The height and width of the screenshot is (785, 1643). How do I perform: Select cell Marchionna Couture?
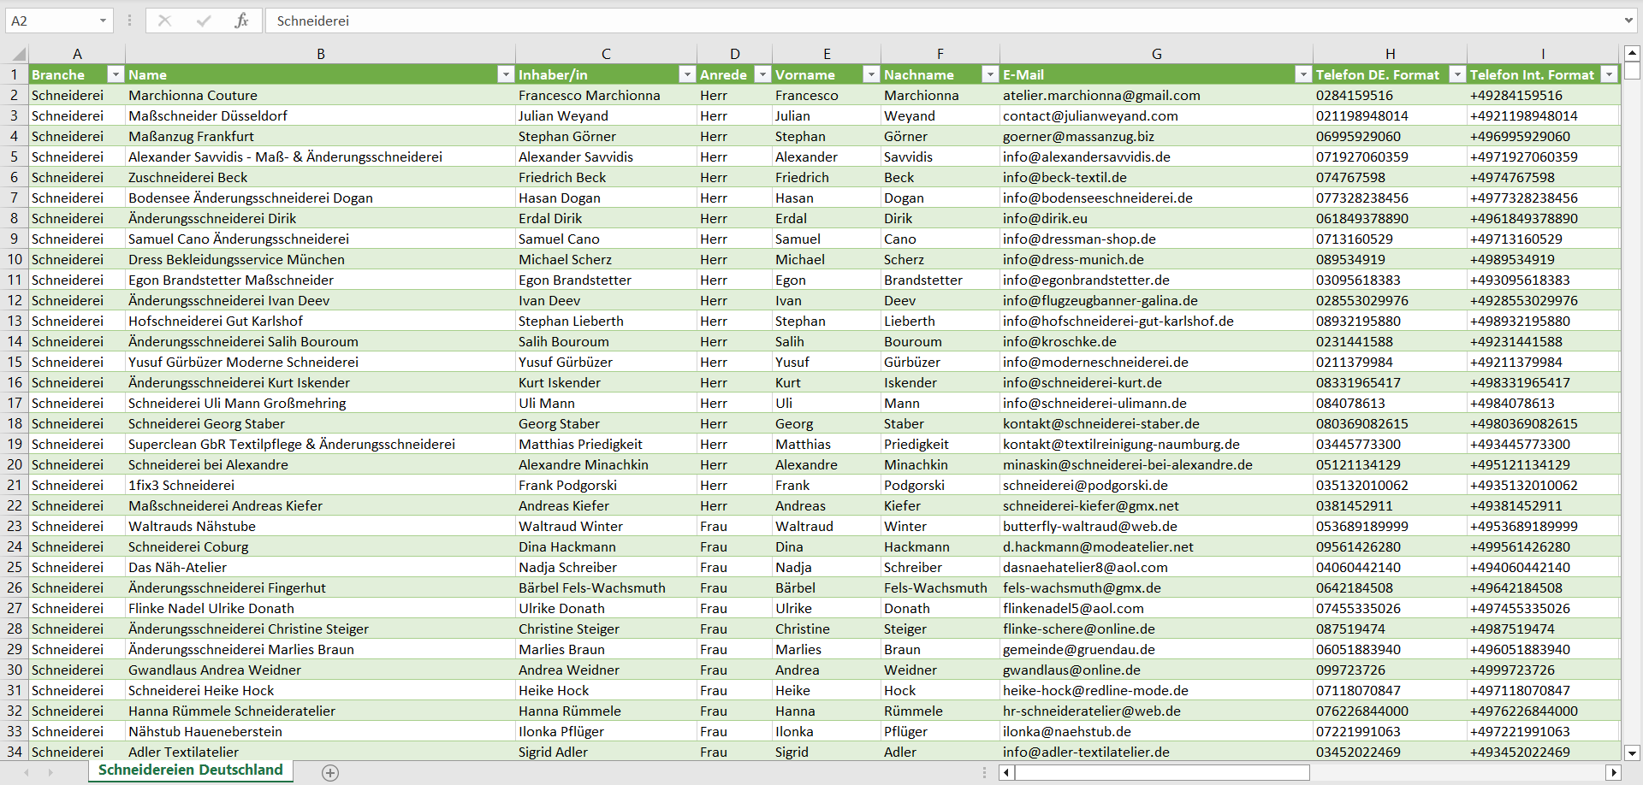[321, 95]
